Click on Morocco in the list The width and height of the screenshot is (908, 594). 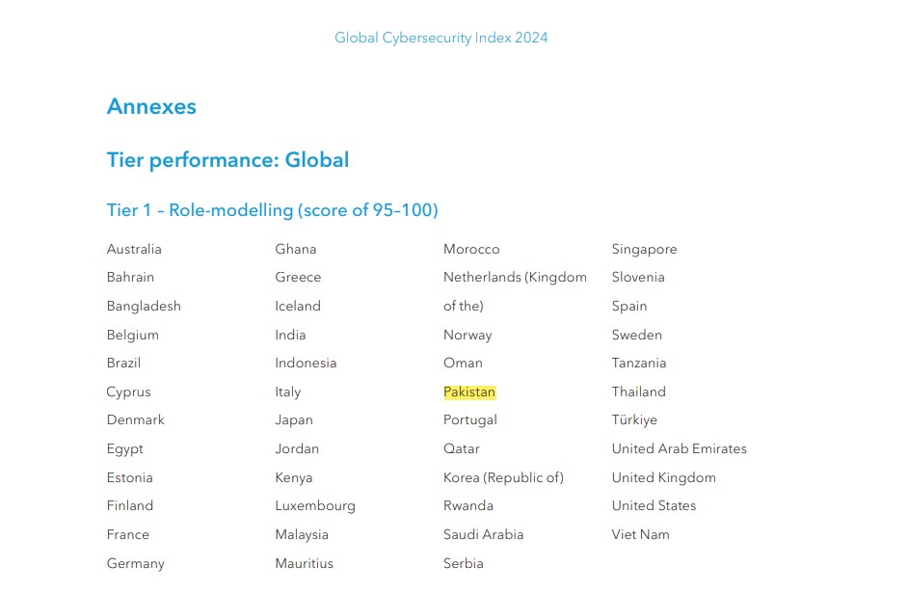click(471, 250)
